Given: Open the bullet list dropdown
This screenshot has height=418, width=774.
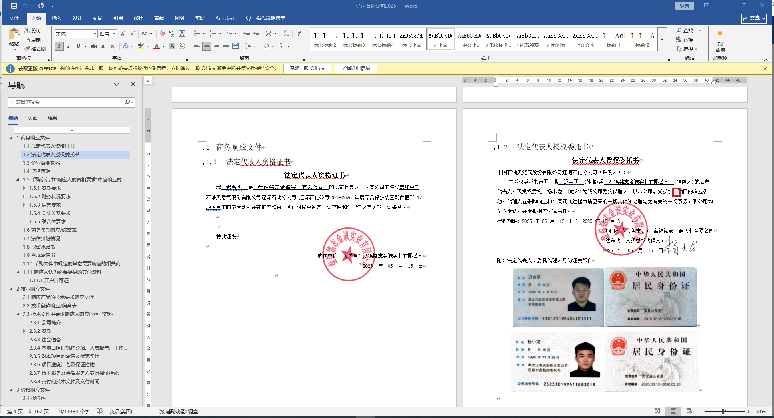Looking at the screenshot, I should [x=204, y=34].
